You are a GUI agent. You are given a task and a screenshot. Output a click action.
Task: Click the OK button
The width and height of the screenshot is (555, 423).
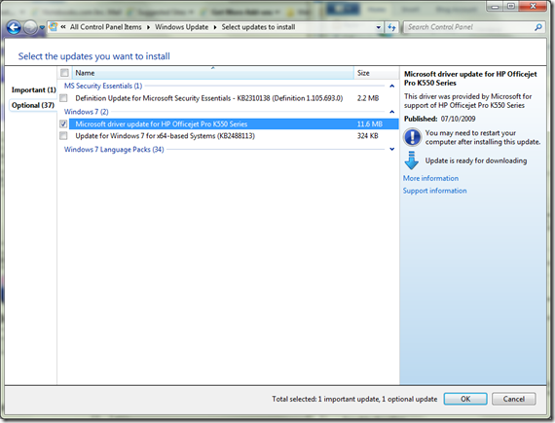(465, 399)
